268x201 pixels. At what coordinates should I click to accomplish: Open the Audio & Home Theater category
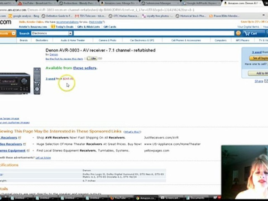click(x=73, y=40)
